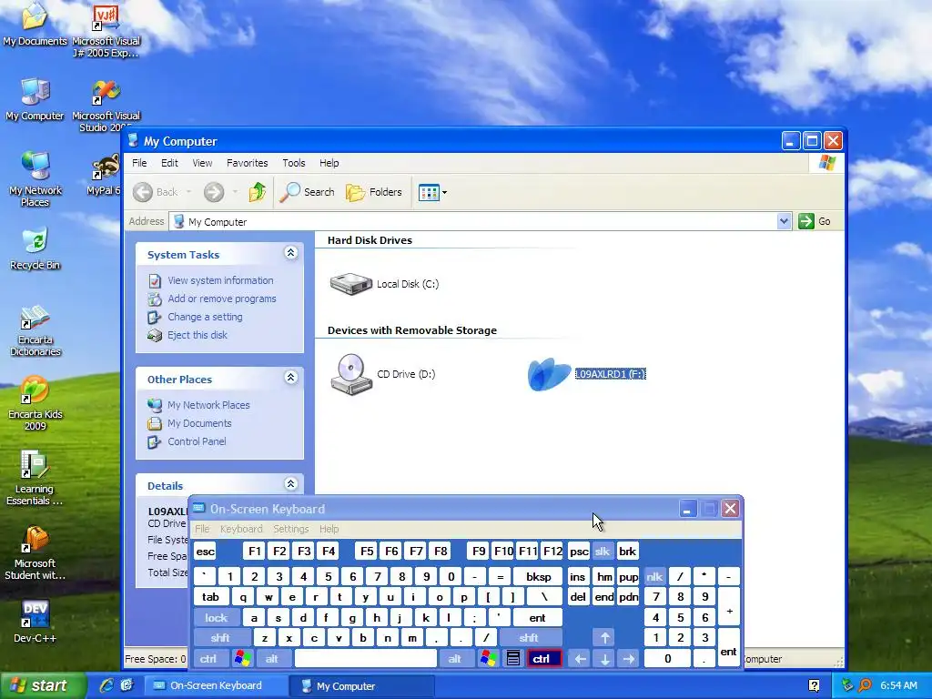The height and width of the screenshot is (699, 932).
Task: Select the Dev-C++ desktop icon
Action: click(35, 621)
